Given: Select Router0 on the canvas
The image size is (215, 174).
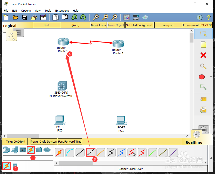Looking at the screenshot, I should [63, 42].
